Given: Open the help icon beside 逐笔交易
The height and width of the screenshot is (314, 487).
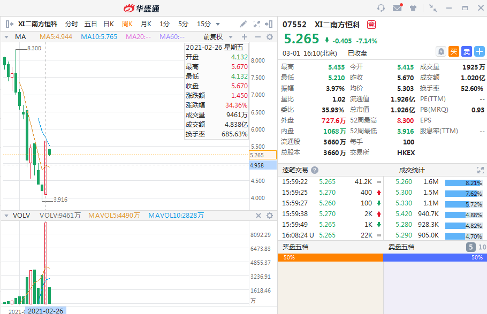Looking at the screenshot, I should tap(315, 170).
